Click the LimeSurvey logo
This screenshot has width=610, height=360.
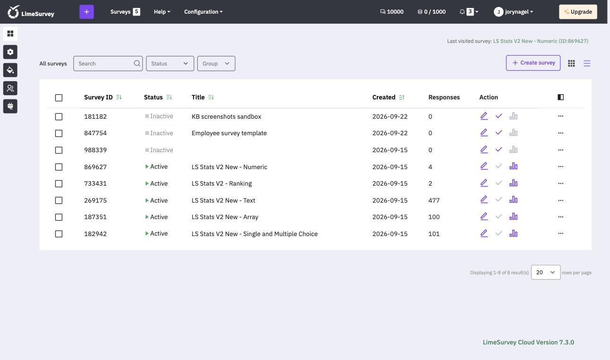31,12
